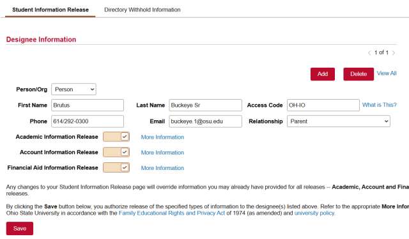This screenshot has height=239, width=409.
Task: Select the '1 of 1' record counter text
Action: pos(382,52)
